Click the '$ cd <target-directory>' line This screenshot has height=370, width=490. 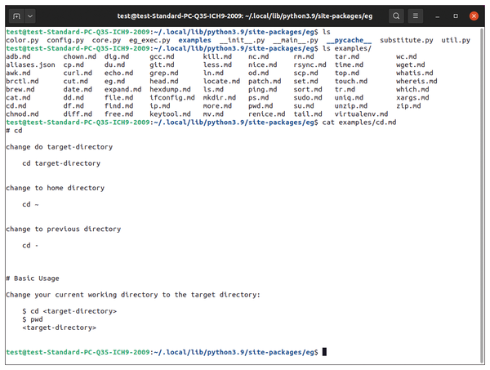(x=69, y=311)
